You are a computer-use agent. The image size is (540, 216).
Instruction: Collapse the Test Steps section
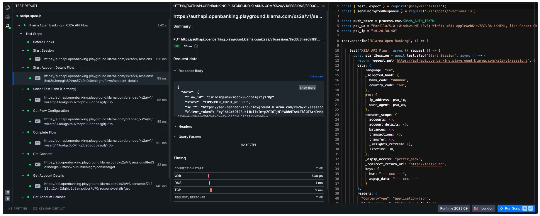21,34
